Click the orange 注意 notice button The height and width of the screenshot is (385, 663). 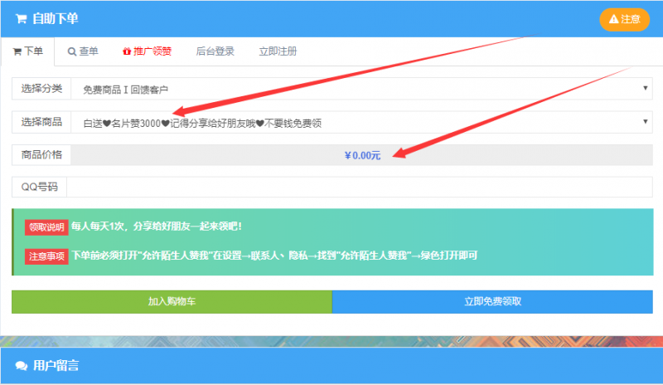coord(624,19)
